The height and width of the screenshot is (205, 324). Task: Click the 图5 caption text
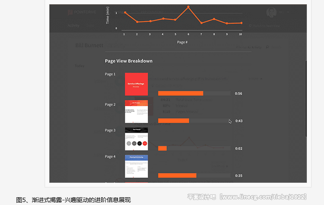coord(73,200)
